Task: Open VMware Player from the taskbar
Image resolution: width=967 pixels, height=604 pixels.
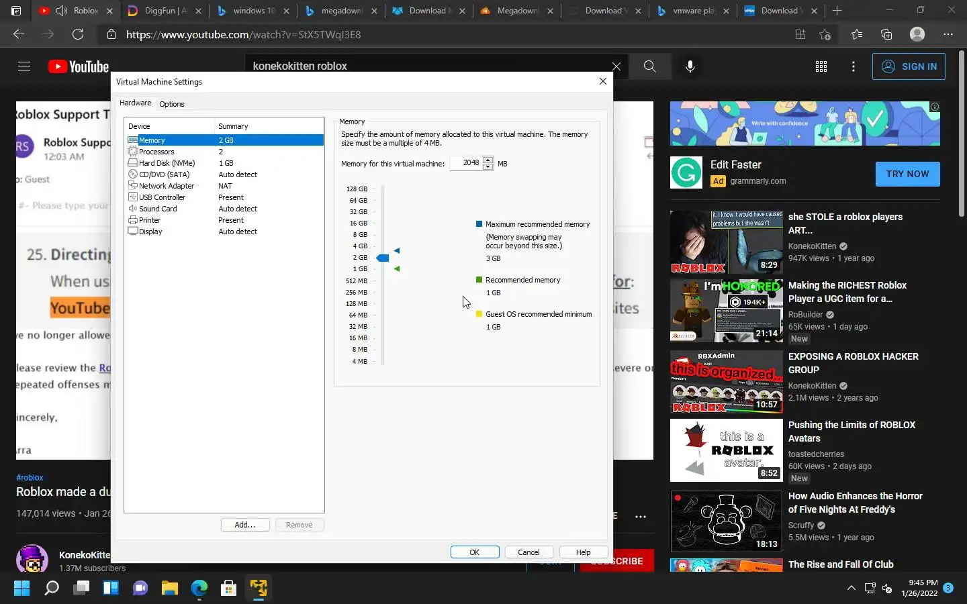Action: pyautogui.click(x=259, y=589)
